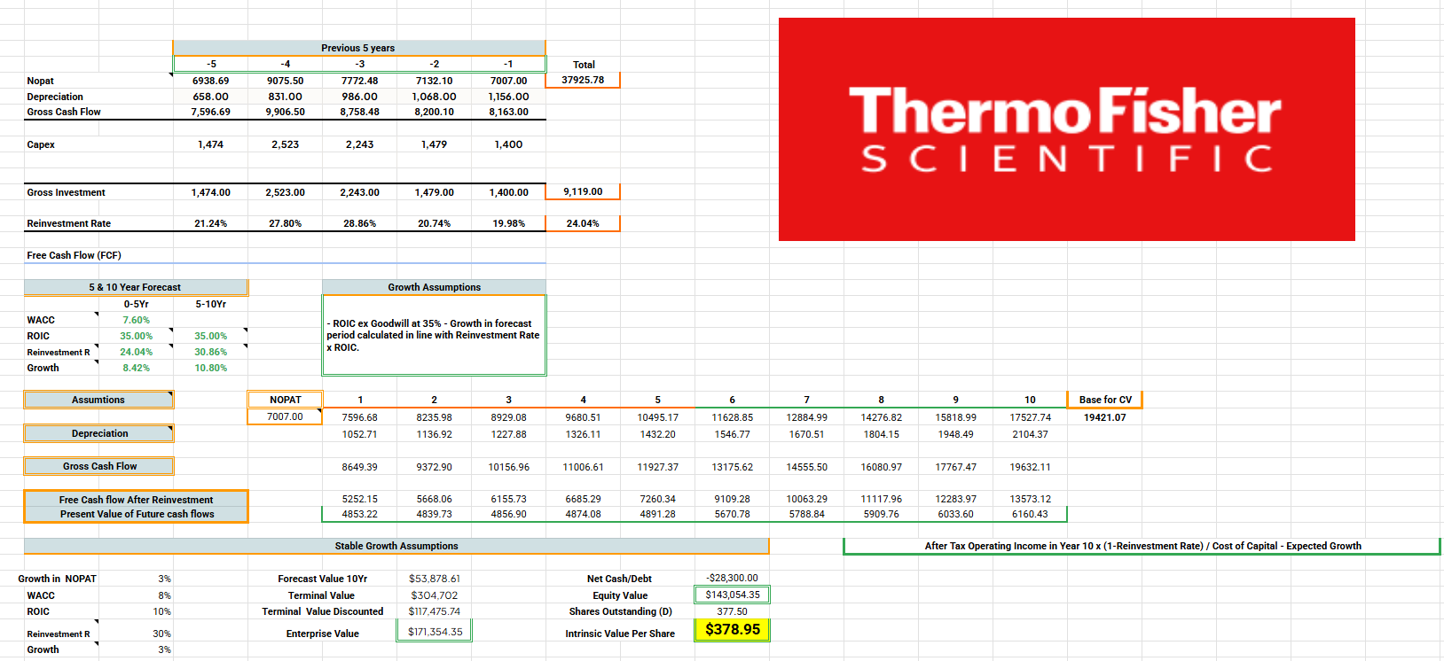Select forecast depreciation value 1052.71
The width and height of the screenshot is (1444, 661).
coord(359,434)
